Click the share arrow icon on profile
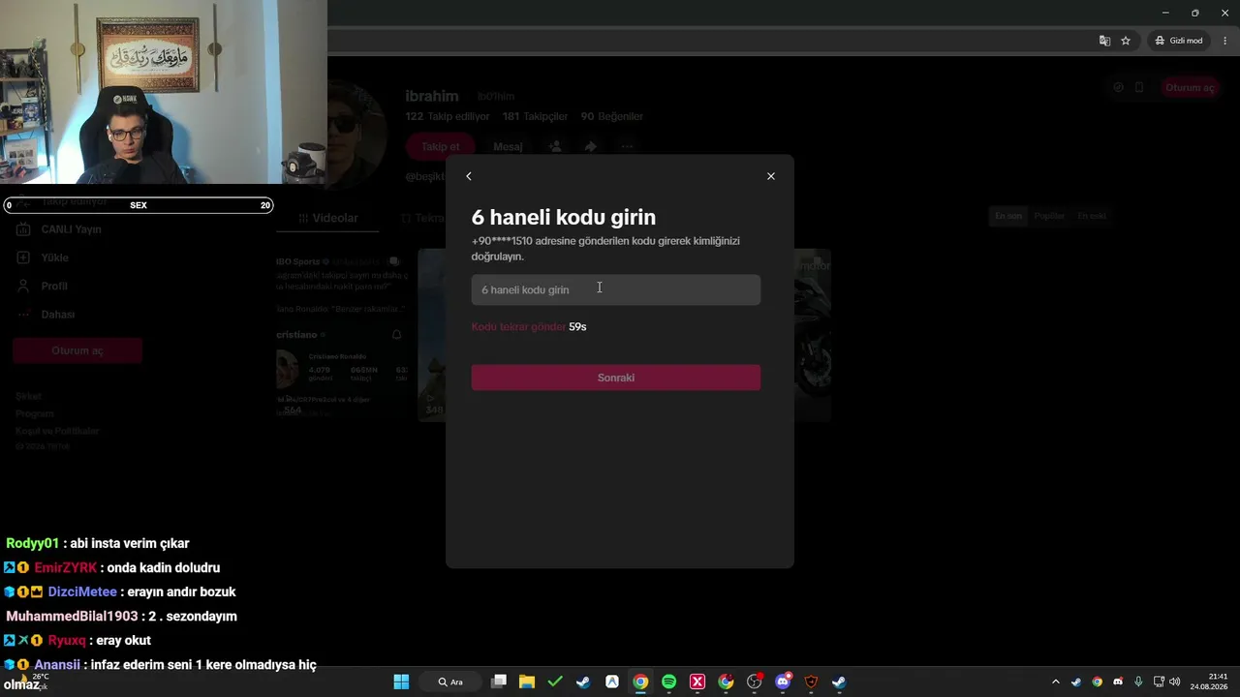 click(591, 146)
